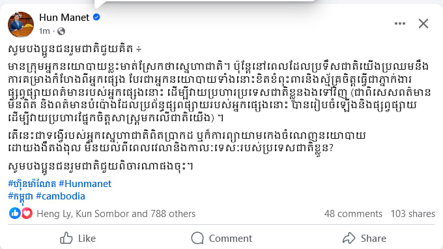Click the blue thumbs-up reaction icon
The image size is (443, 249).
tap(15, 213)
